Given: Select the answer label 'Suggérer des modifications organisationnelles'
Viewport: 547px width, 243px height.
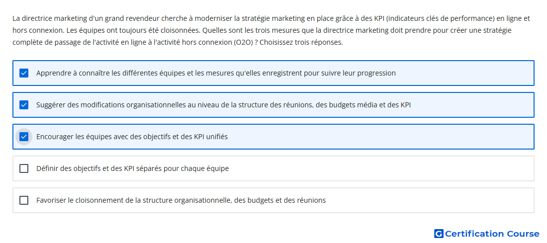Looking at the screenshot, I should [224, 104].
